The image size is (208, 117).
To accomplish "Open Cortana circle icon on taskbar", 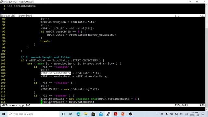I will [x=63, y=114].
